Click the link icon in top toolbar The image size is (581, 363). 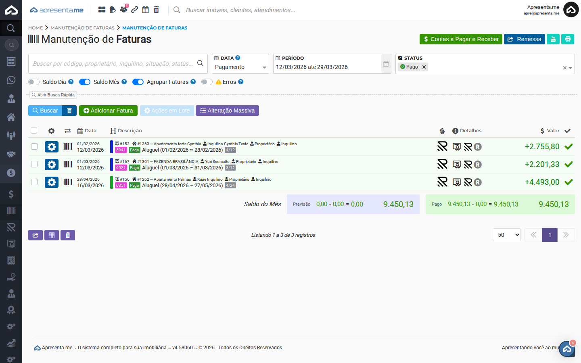(134, 10)
